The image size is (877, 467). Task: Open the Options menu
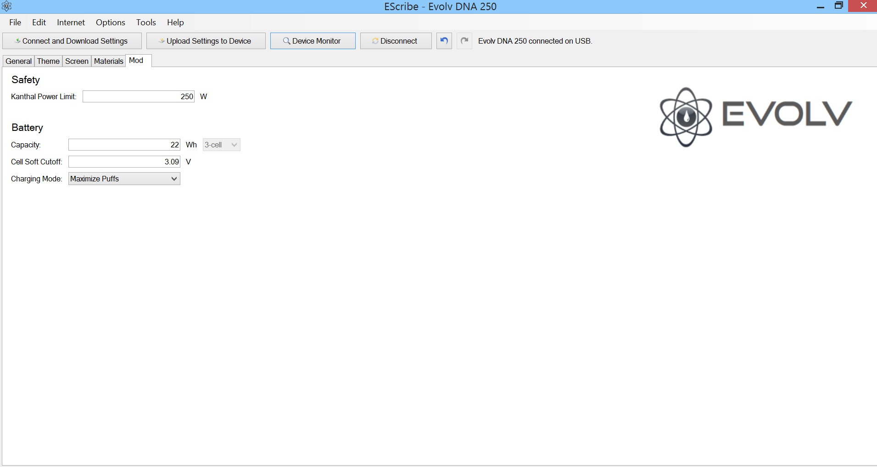pos(111,23)
